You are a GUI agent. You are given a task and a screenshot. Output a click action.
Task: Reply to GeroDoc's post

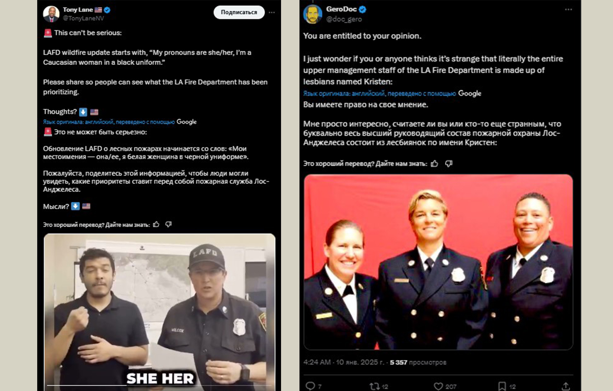pyautogui.click(x=310, y=386)
